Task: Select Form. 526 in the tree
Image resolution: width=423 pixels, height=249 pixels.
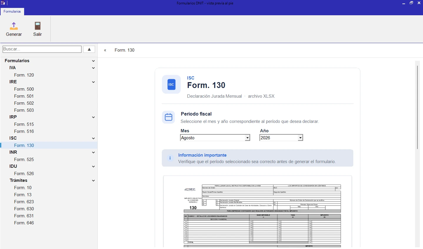Action: tap(24, 174)
